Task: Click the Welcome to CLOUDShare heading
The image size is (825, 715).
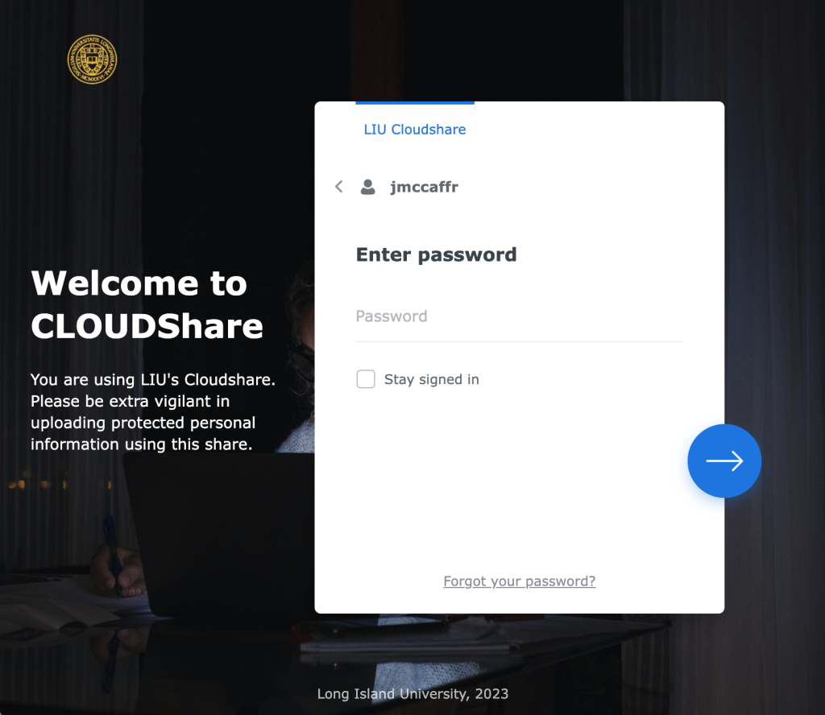Action: tap(147, 304)
